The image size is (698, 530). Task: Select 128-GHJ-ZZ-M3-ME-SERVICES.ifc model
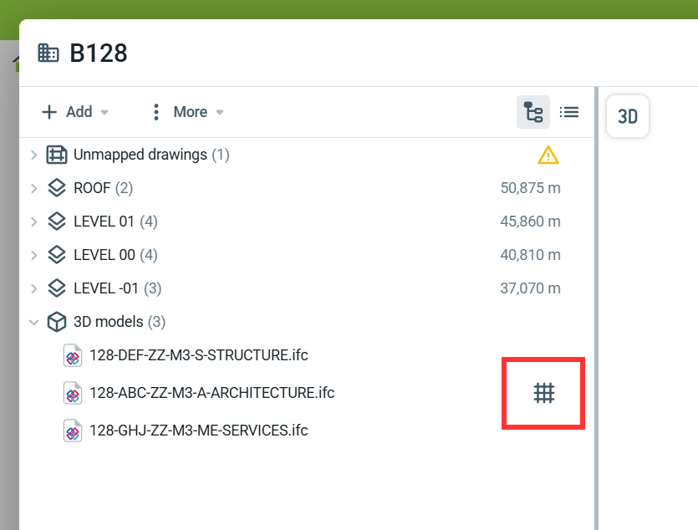[x=199, y=431]
